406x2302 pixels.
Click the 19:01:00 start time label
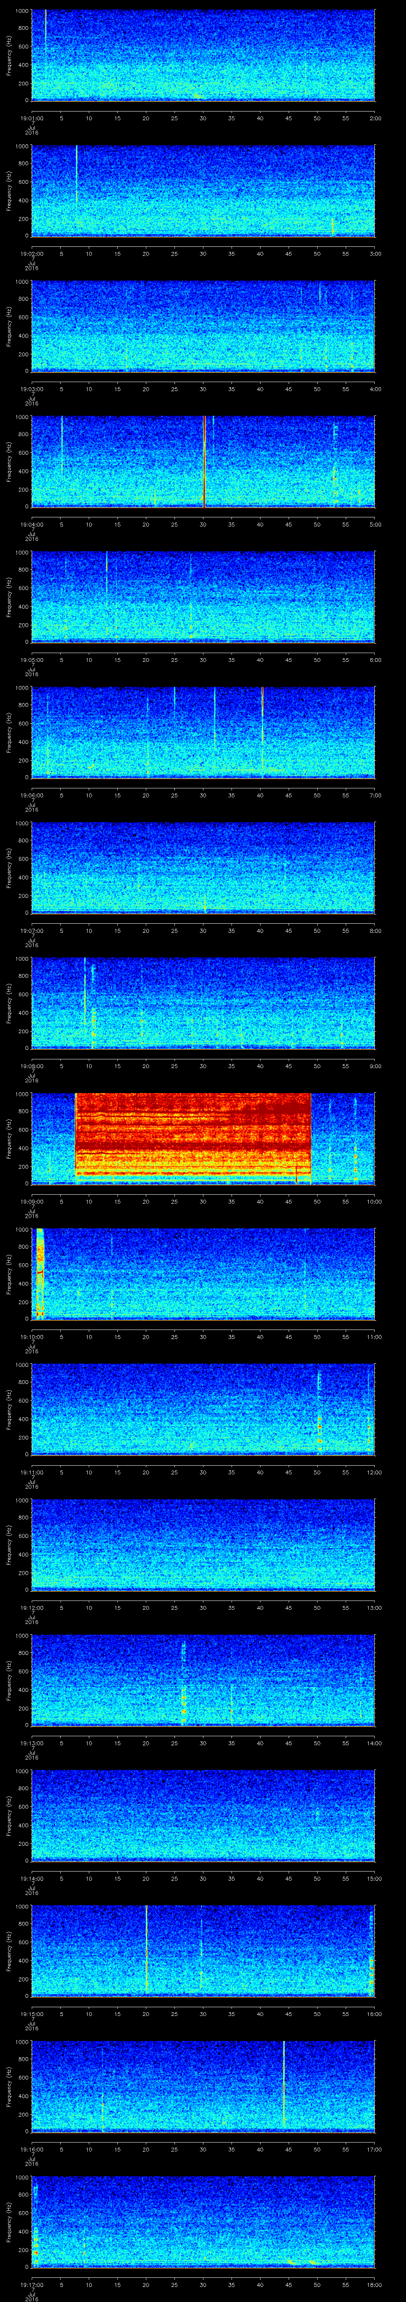(31, 118)
